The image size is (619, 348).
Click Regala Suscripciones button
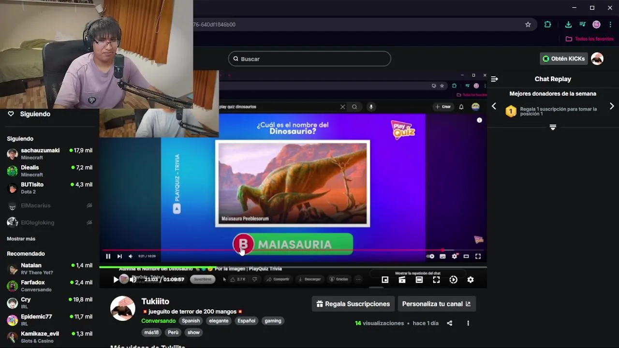point(353,304)
